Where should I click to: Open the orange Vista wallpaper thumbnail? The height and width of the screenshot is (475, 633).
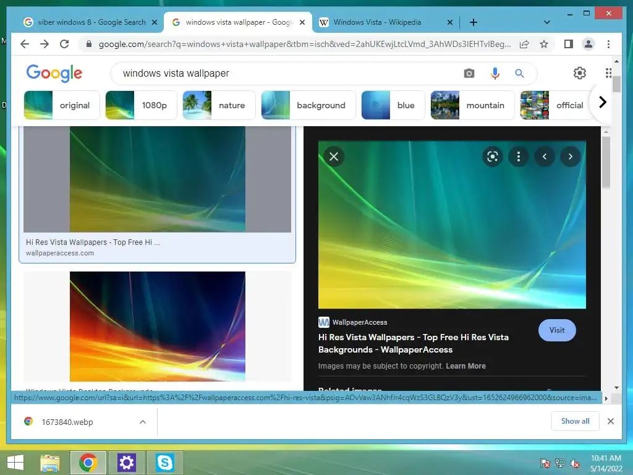[x=158, y=327]
